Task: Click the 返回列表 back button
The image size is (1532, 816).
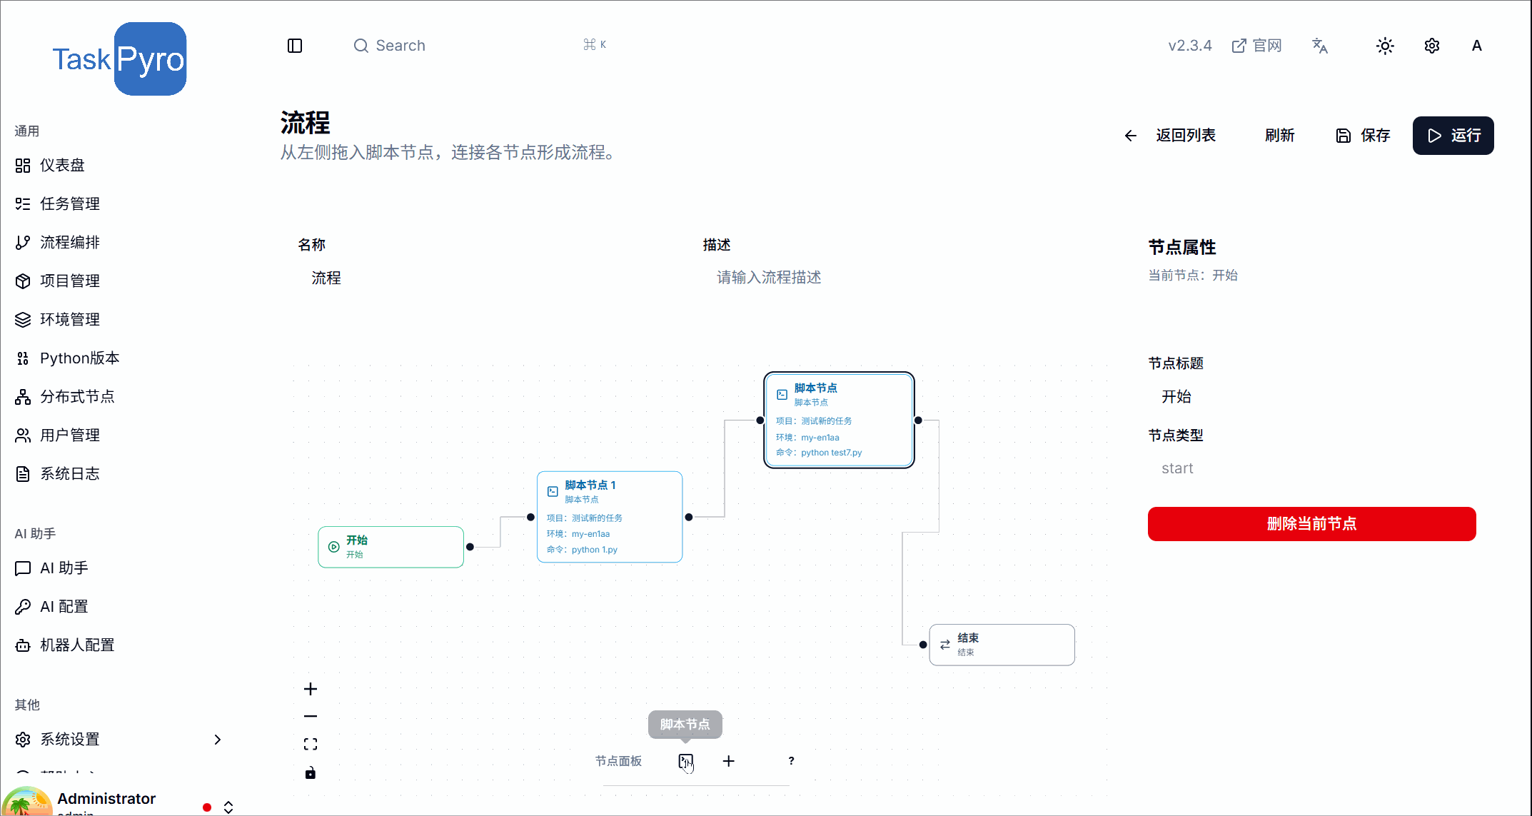Action: pyautogui.click(x=1171, y=136)
